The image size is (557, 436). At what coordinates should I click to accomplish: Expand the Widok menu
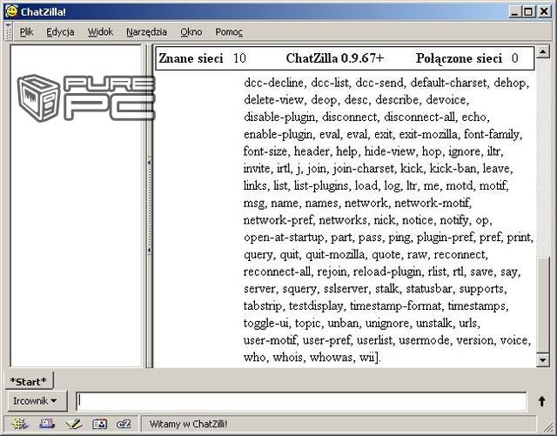[100, 31]
